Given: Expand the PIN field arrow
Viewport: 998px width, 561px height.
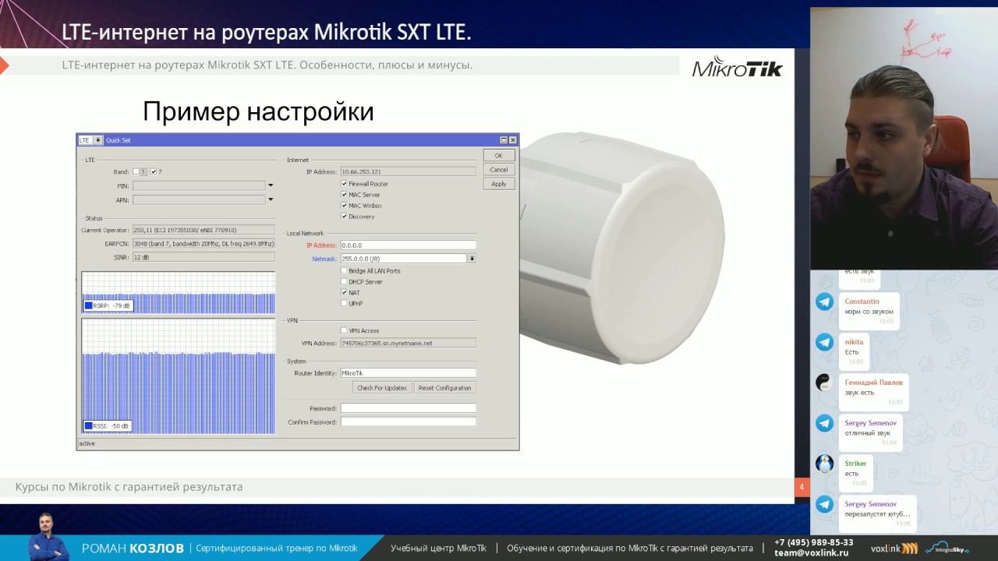Looking at the screenshot, I should click(x=271, y=185).
